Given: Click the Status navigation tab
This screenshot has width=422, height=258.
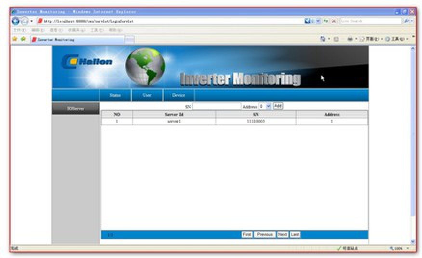Looking at the screenshot, I should [115, 95].
